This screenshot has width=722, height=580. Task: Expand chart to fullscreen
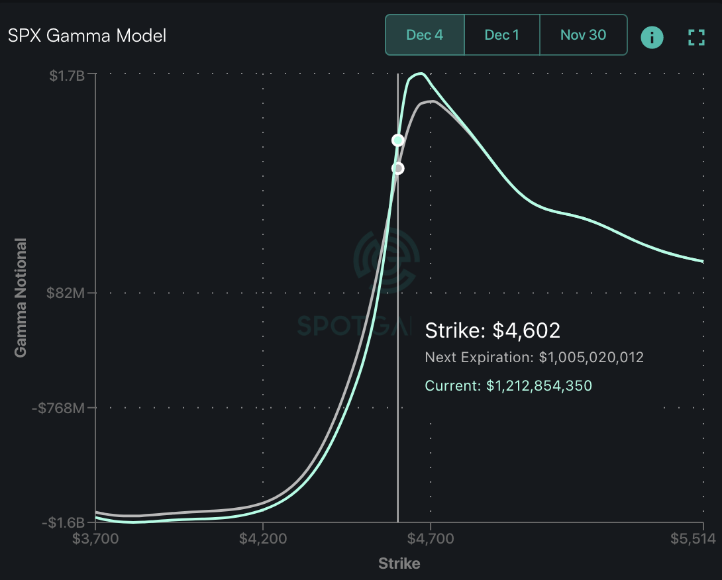click(x=696, y=37)
